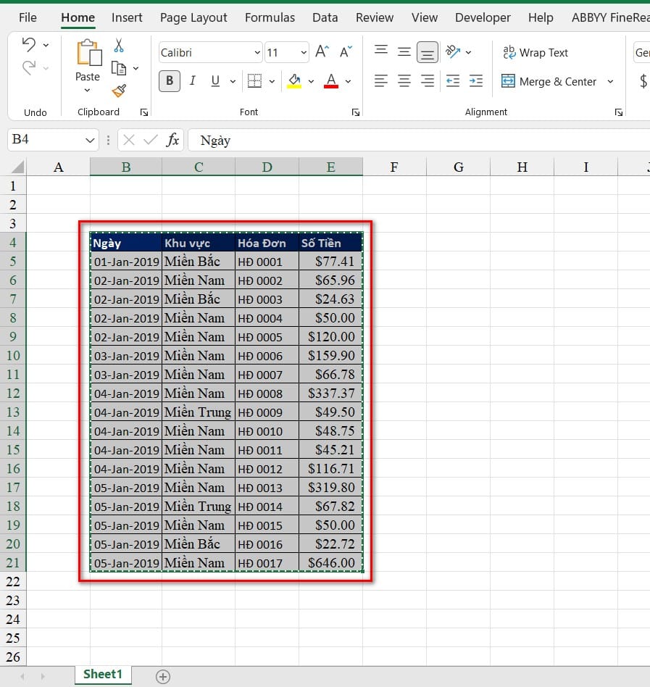This screenshot has height=687, width=650.
Task: Increase font size with large A
Action: 322,52
